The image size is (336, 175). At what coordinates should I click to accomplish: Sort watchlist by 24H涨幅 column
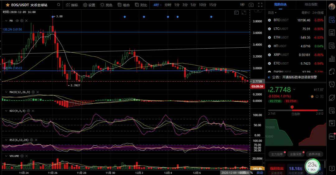tap(318, 13)
